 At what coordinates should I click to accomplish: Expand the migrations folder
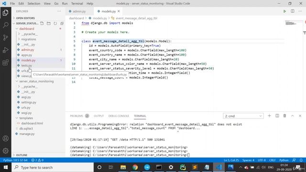pyautogui.click(x=29, y=39)
